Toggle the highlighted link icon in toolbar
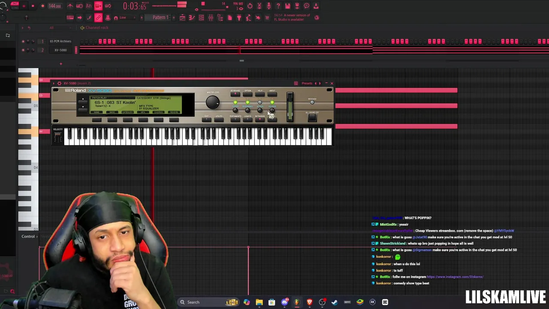Screen dimensions: 549x309 click(98, 18)
